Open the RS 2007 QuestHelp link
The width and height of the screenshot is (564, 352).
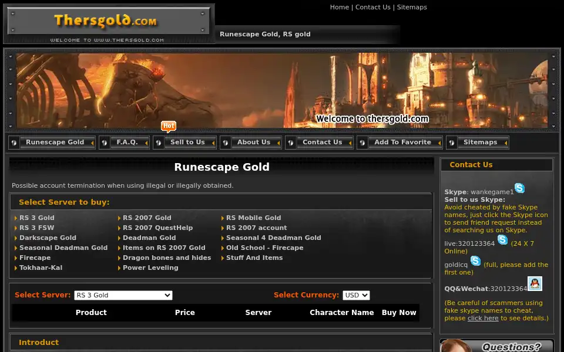click(158, 228)
